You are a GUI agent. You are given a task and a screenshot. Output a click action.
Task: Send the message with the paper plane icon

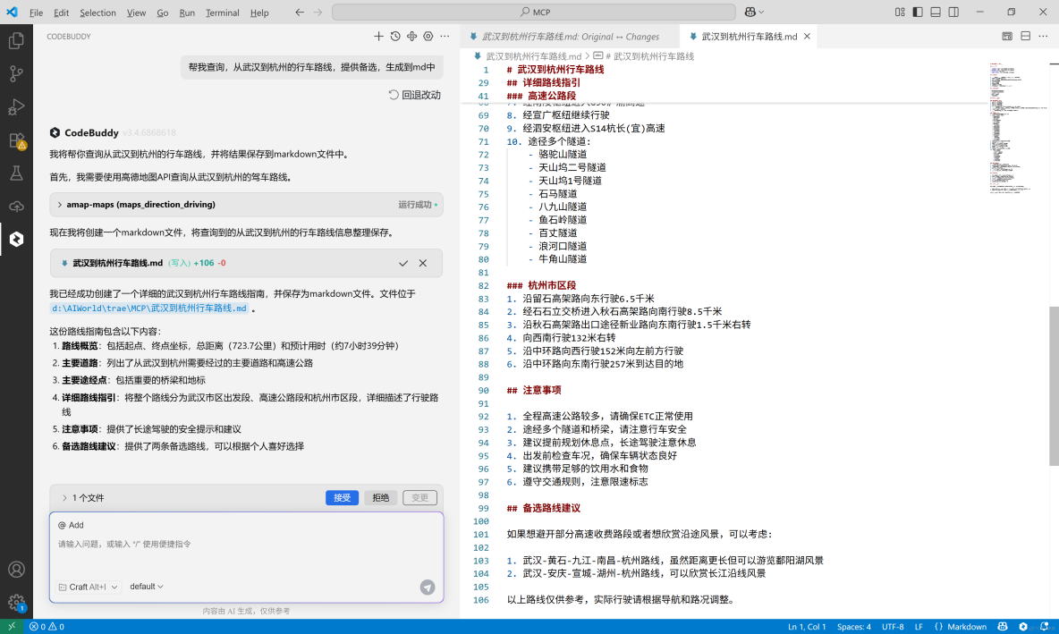(428, 588)
